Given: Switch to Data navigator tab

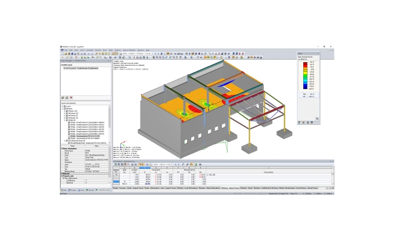Looking at the screenshot, I should pyautogui.click(x=64, y=190).
